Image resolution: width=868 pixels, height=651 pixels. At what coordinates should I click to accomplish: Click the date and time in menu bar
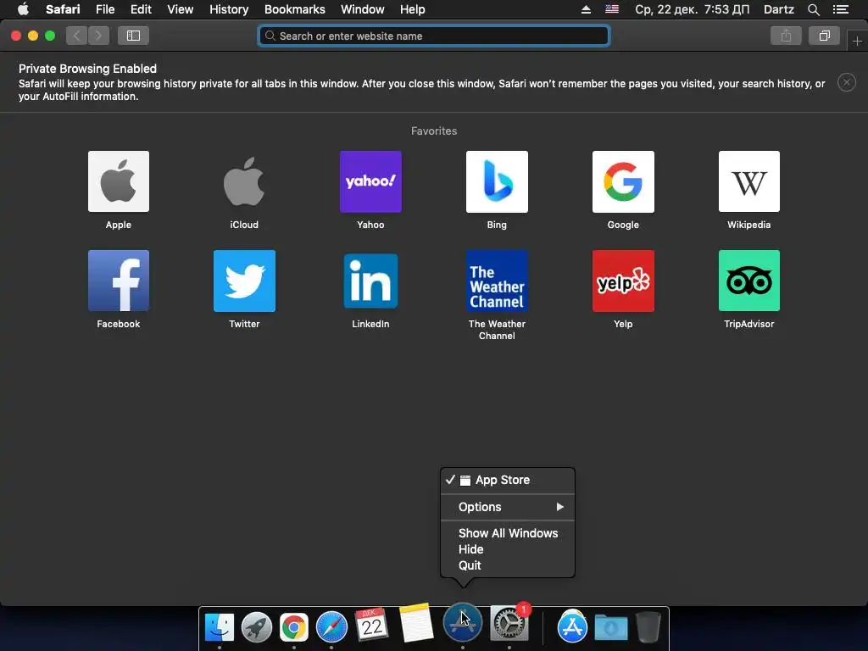[x=692, y=9]
